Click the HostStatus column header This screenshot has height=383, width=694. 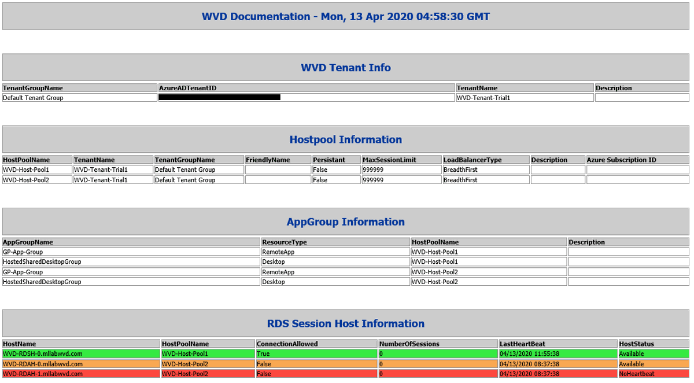654,344
